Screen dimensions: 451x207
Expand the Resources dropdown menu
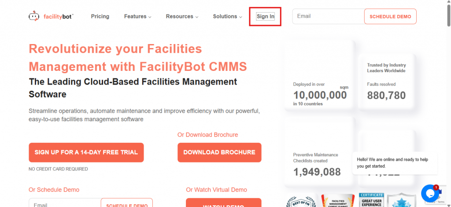tap(182, 16)
